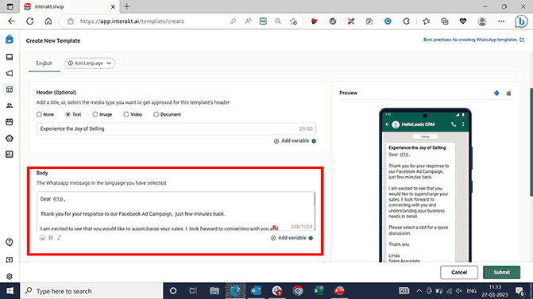Open the analytics chart icon in sidebar
The height and width of the screenshot is (299, 533).
10,155
